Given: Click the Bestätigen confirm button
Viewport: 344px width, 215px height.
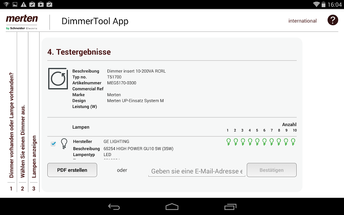Looking at the screenshot, I should point(272,170).
